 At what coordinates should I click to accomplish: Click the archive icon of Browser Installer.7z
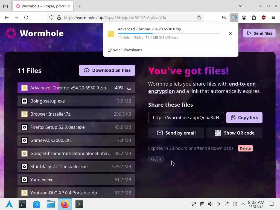(24, 114)
